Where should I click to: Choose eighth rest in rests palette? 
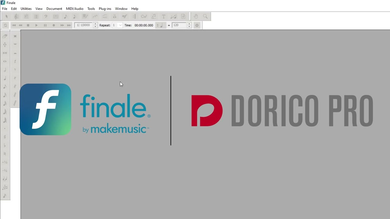(15, 70)
